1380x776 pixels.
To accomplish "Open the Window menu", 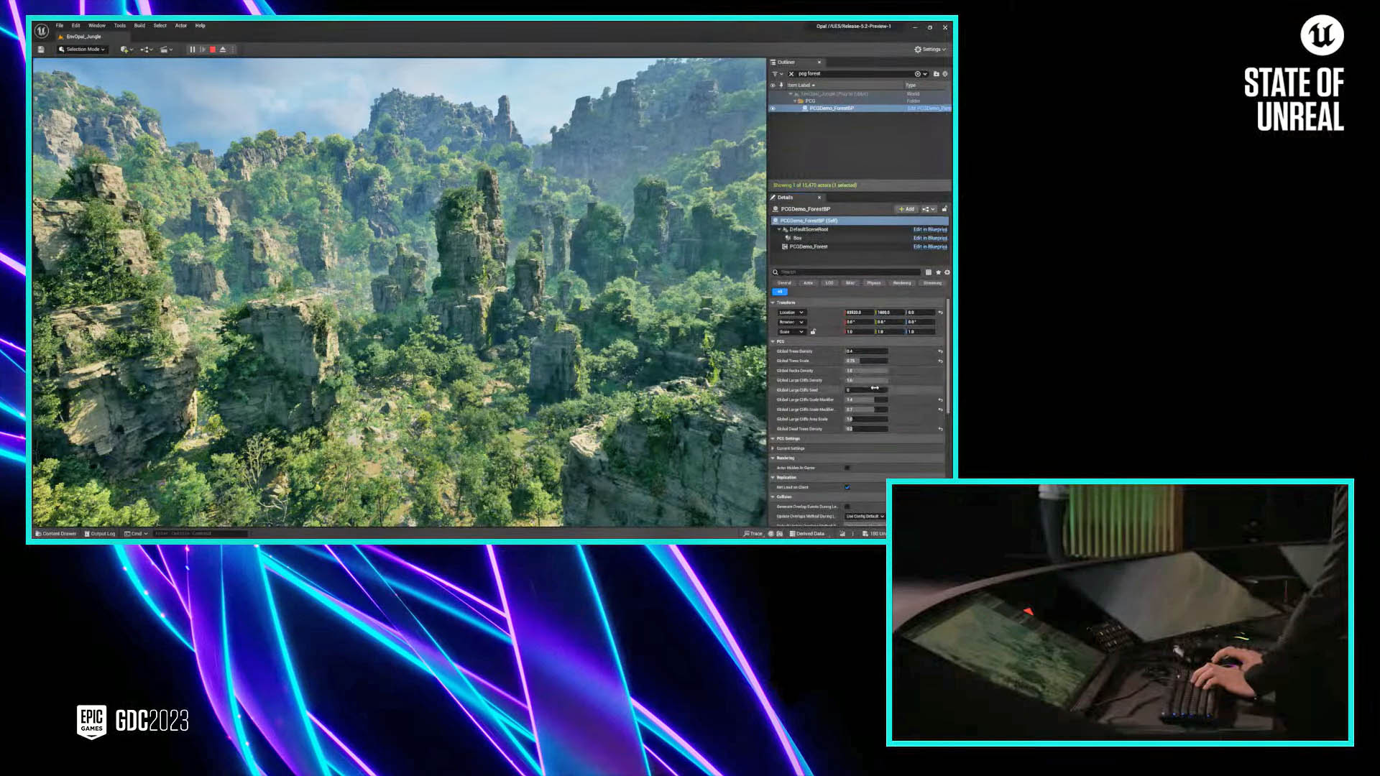I will [x=97, y=26].
